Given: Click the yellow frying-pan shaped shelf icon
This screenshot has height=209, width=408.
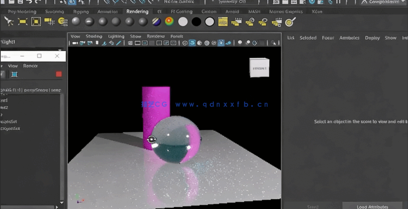Looking at the screenshot, I should pos(291,21).
